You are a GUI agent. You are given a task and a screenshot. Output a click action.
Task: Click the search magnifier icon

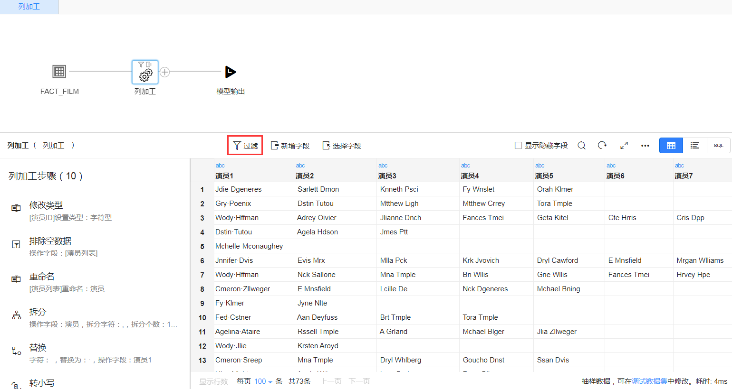(x=581, y=146)
